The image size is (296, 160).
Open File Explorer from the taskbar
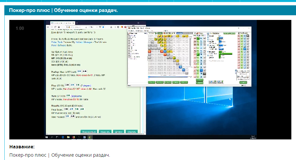pyautogui.click(x=68, y=137)
